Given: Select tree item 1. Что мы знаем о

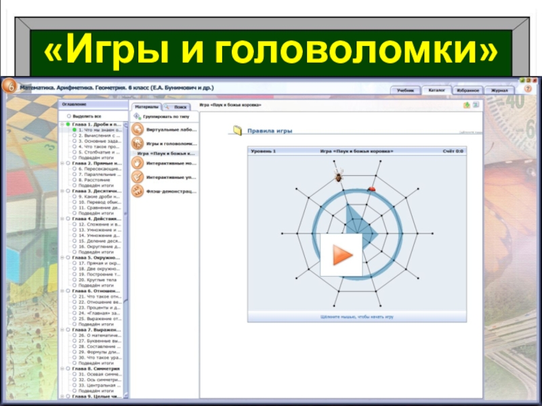Looking at the screenshot, I should [x=100, y=130].
